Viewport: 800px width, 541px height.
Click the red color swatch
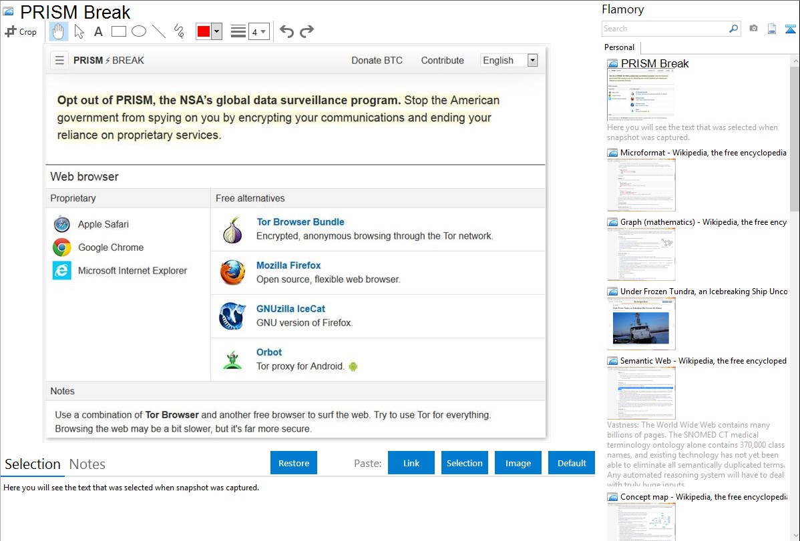coord(204,31)
